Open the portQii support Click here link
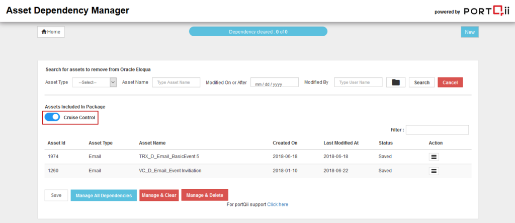Image resolution: width=515 pixels, height=223 pixels. click(x=278, y=204)
